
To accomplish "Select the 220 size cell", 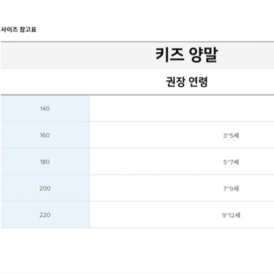I will pos(45,215).
